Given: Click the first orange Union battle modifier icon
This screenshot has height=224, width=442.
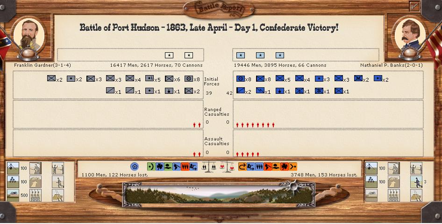Looking at the screenshot, I should click(x=242, y=167).
